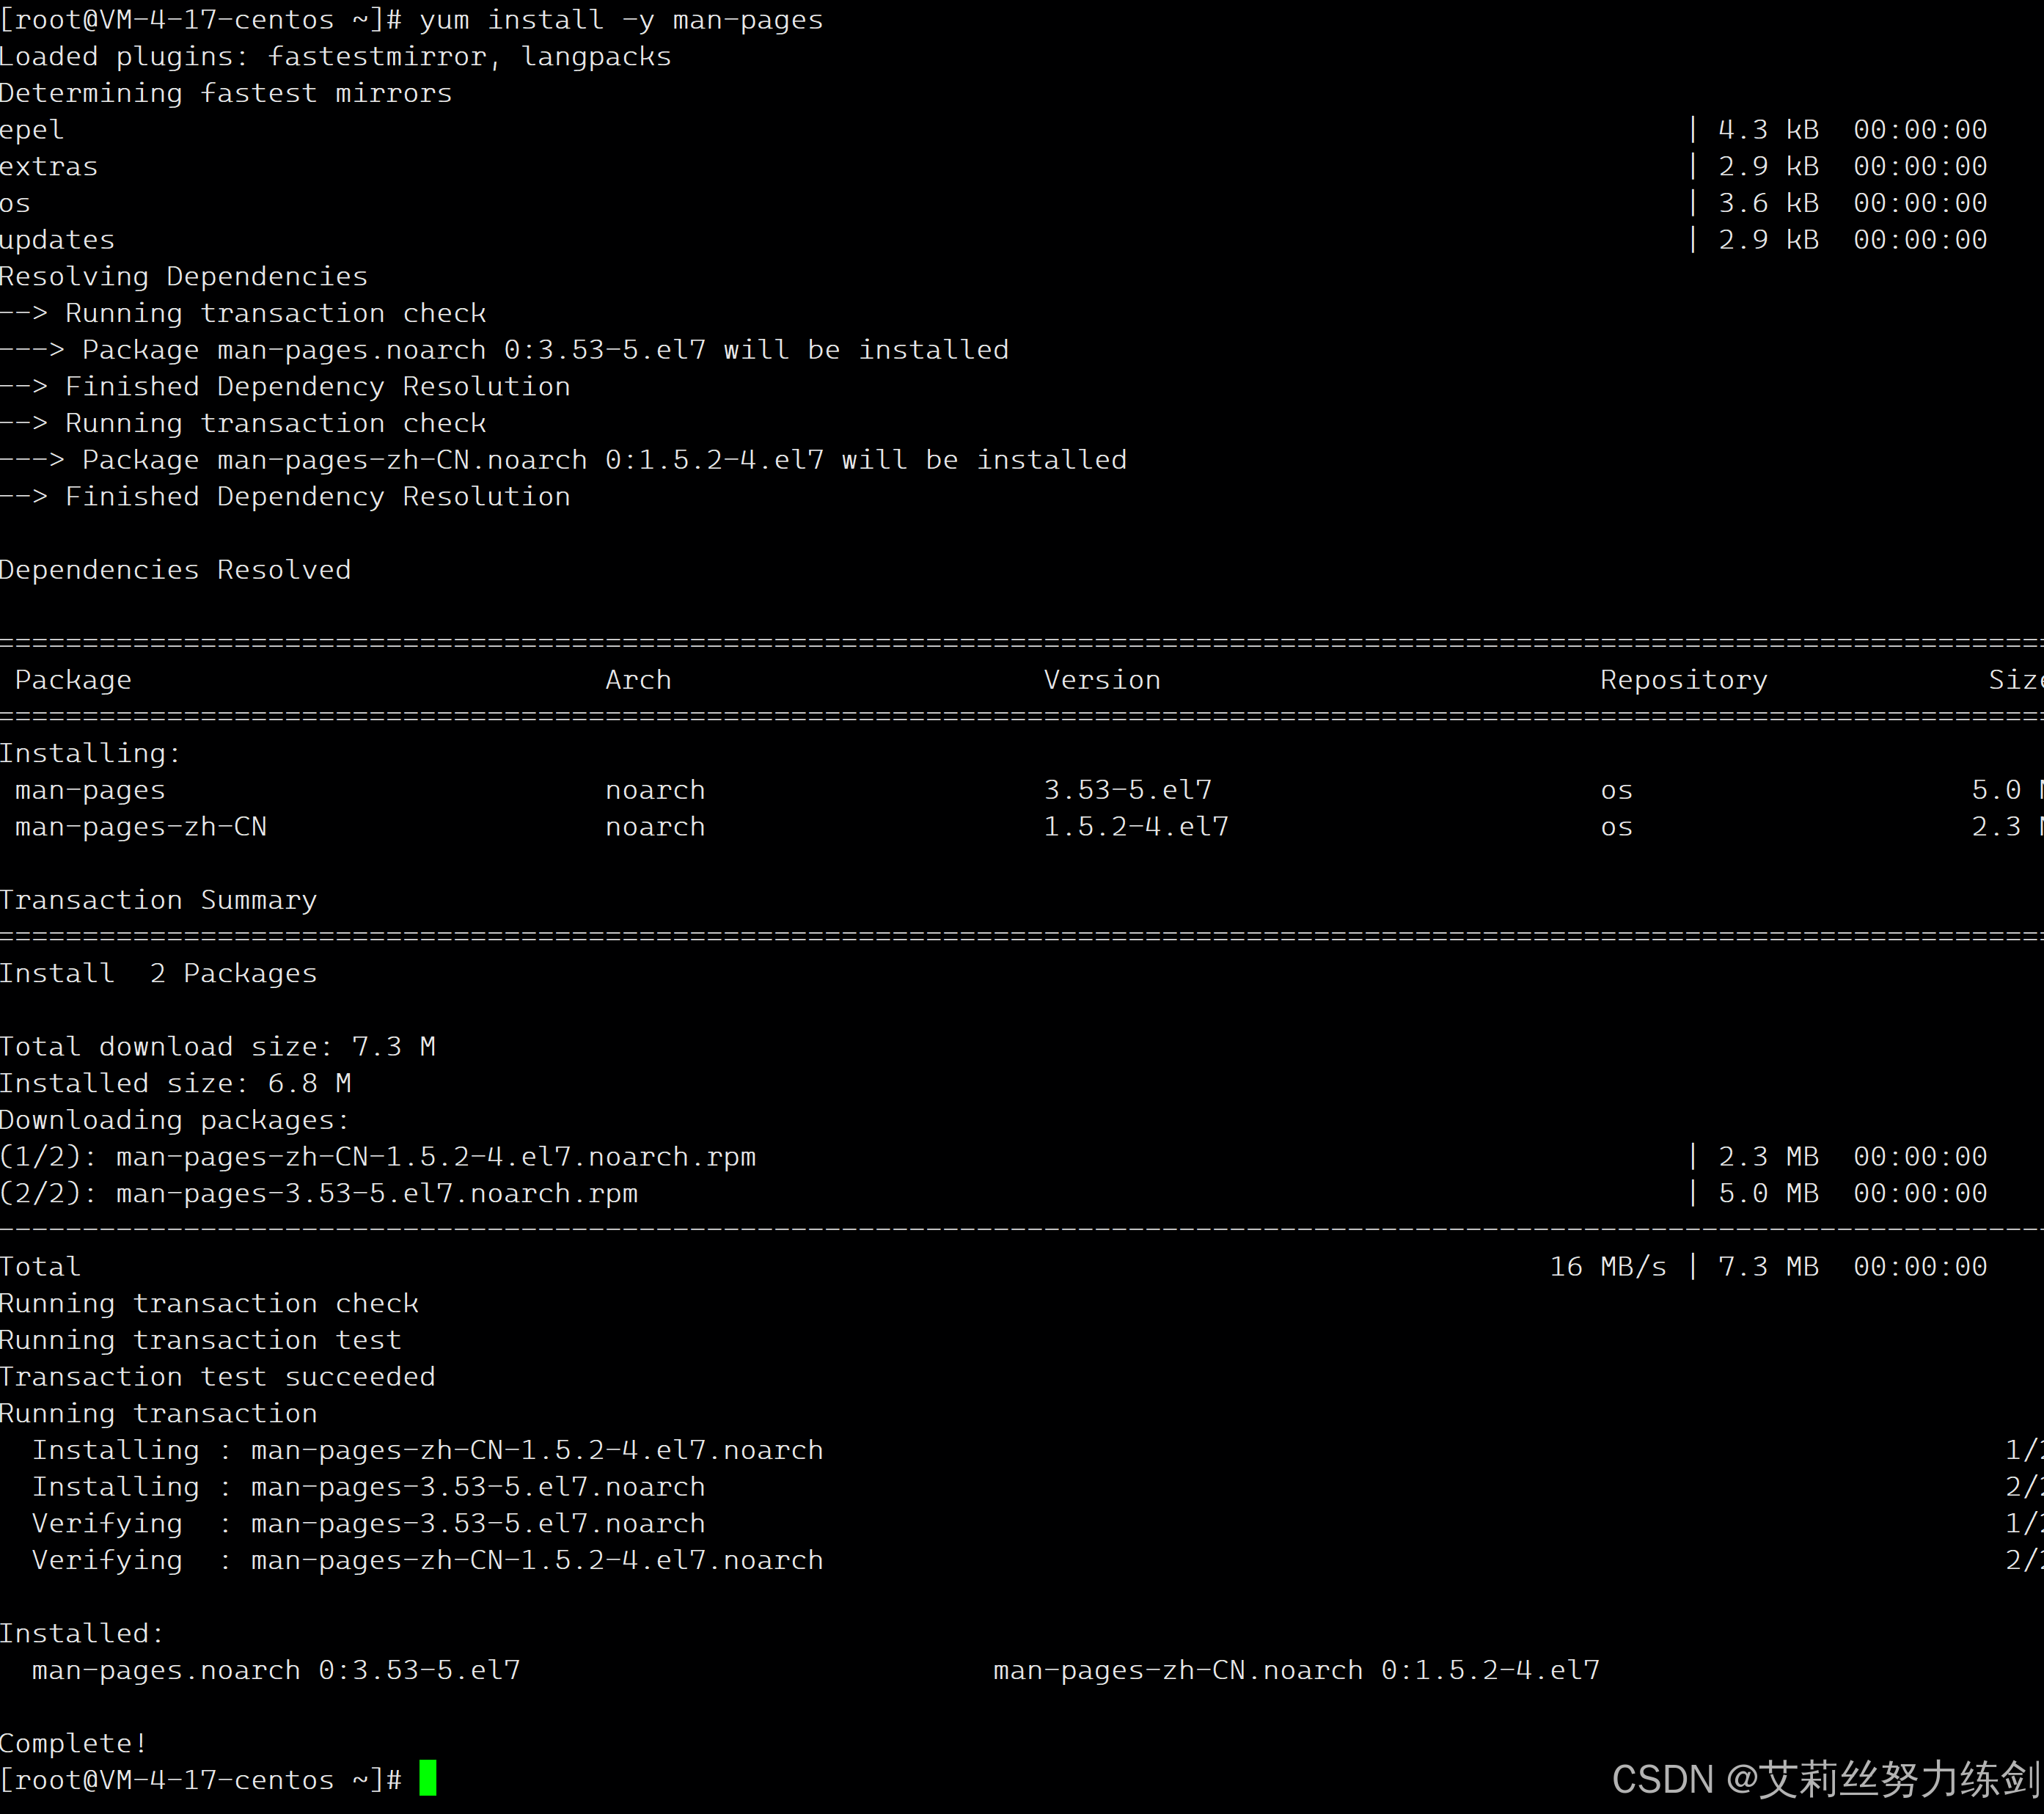The height and width of the screenshot is (1814, 2044).
Task: Click 'Total download size: 7.3 M' line
Action: pyautogui.click(x=217, y=1047)
